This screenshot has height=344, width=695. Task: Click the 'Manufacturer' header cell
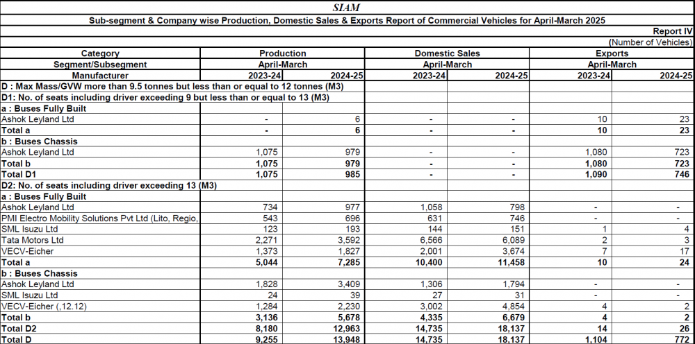point(100,76)
